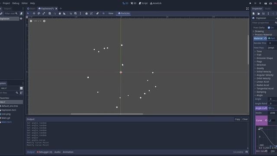Expand the Direction property group

tap(261, 65)
